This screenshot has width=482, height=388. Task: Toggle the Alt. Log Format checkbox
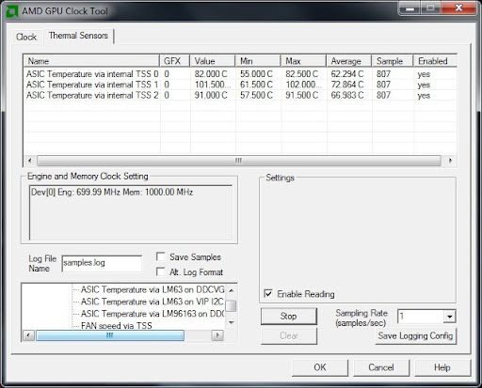click(161, 272)
